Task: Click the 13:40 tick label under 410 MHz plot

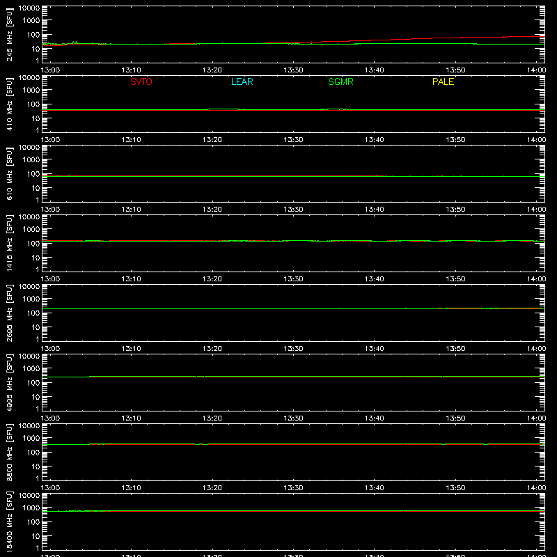Action: coord(375,140)
